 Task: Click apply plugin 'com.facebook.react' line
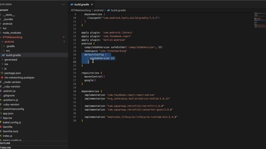106,36
